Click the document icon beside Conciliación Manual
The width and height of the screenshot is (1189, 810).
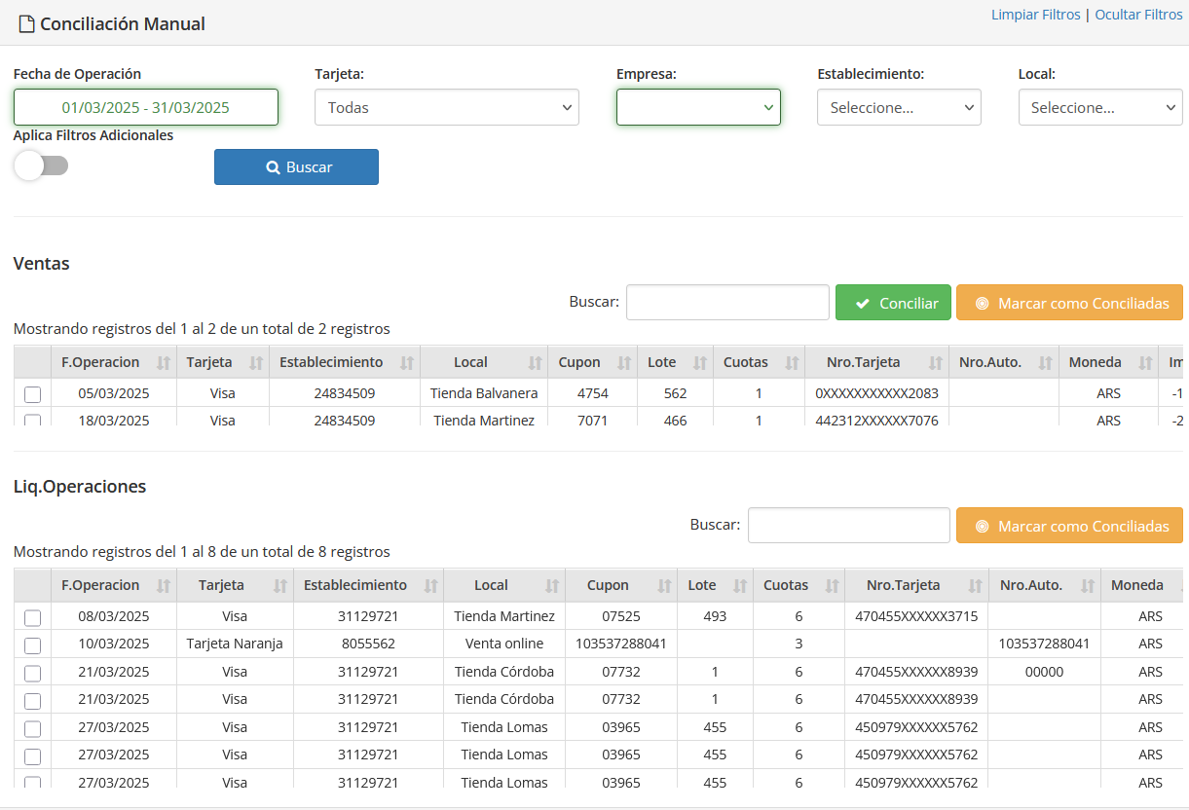[26, 23]
